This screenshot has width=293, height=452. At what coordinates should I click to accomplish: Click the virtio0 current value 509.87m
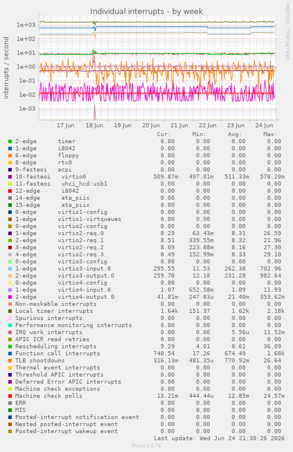(x=166, y=177)
